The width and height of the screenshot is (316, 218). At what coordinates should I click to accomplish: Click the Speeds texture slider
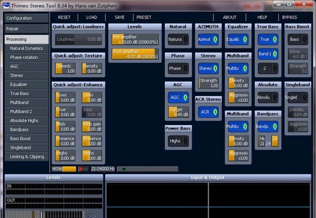65,68
